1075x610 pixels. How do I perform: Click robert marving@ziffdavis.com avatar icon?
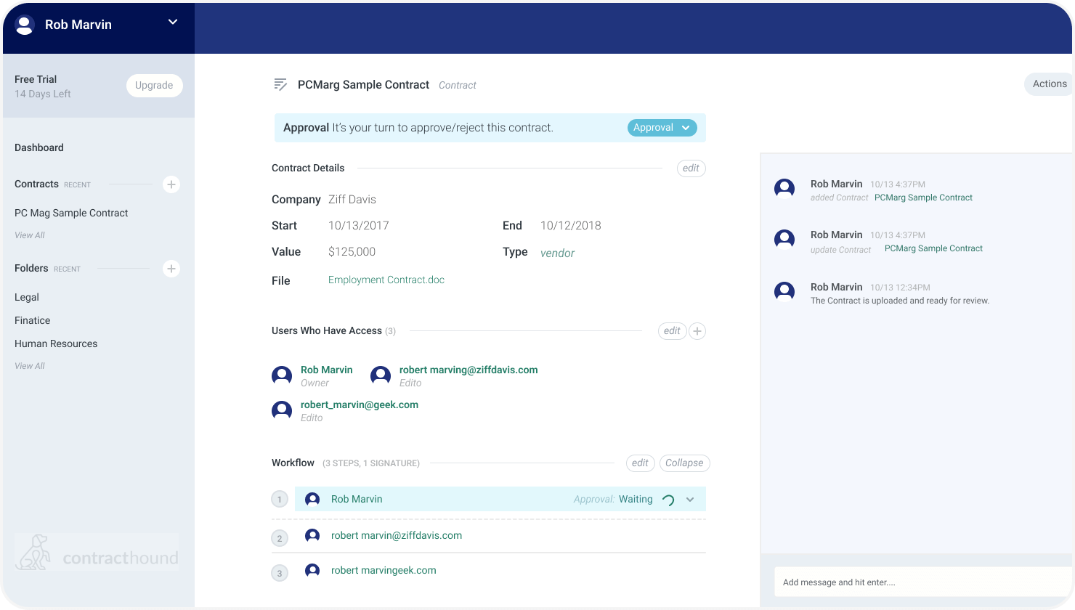[x=381, y=375]
